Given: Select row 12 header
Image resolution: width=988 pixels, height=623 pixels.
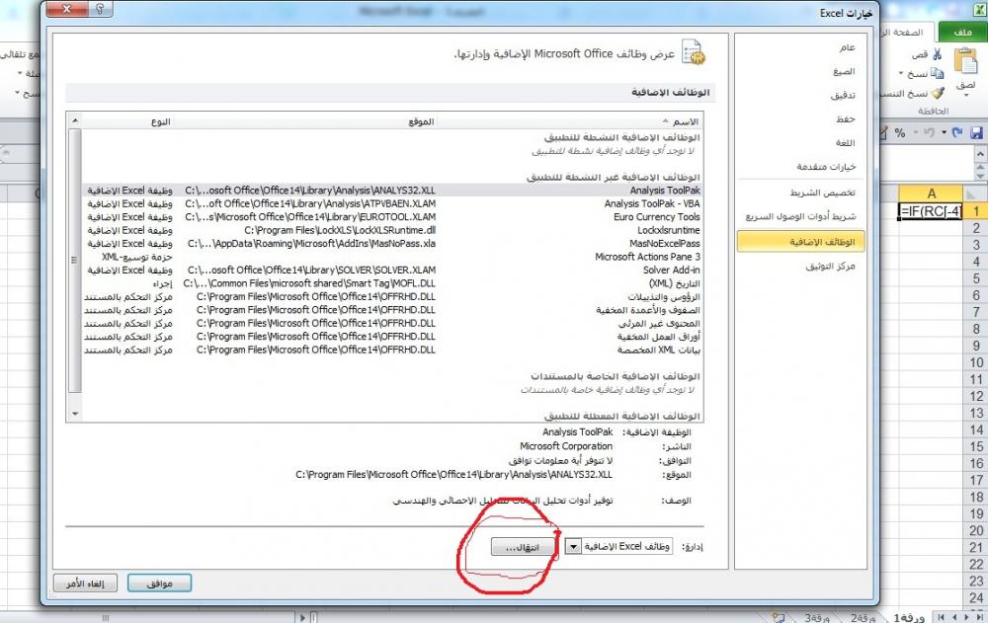Looking at the screenshot, I should click(x=975, y=396).
